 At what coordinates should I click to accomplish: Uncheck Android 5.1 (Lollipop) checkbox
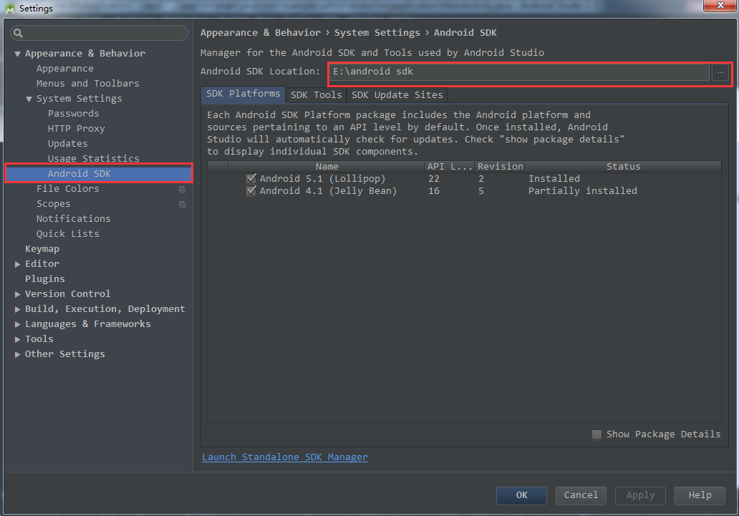pyautogui.click(x=251, y=179)
